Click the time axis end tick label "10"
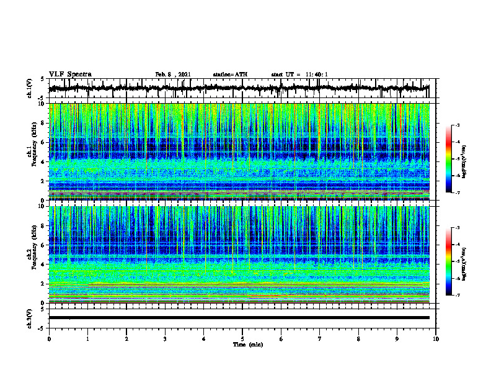 [x=436, y=339]
